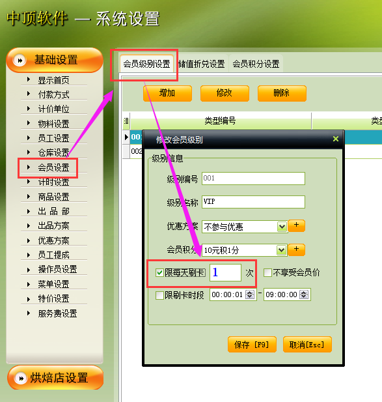Image resolution: width=382 pixels, height=402 pixels.
Task: Switch to the 储值折兑设置 tab
Action: pos(202,64)
